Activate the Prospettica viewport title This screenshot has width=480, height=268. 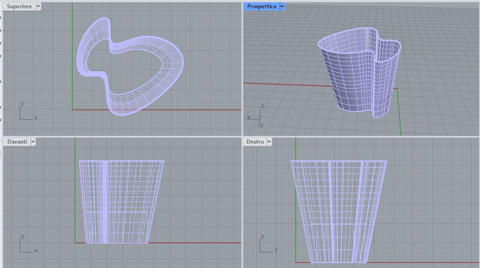pyautogui.click(x=261, y=6)
